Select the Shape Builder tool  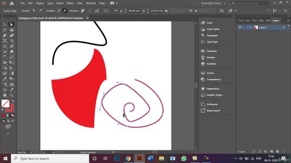5,68
